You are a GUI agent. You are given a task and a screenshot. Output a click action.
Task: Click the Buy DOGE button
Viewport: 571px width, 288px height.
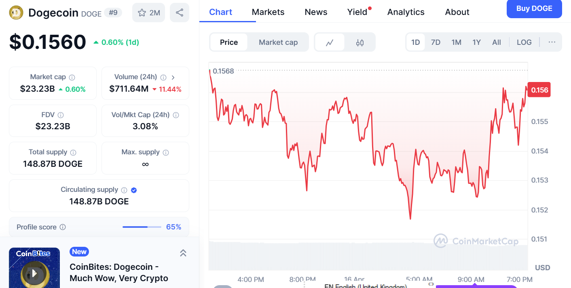pos(534,8)
